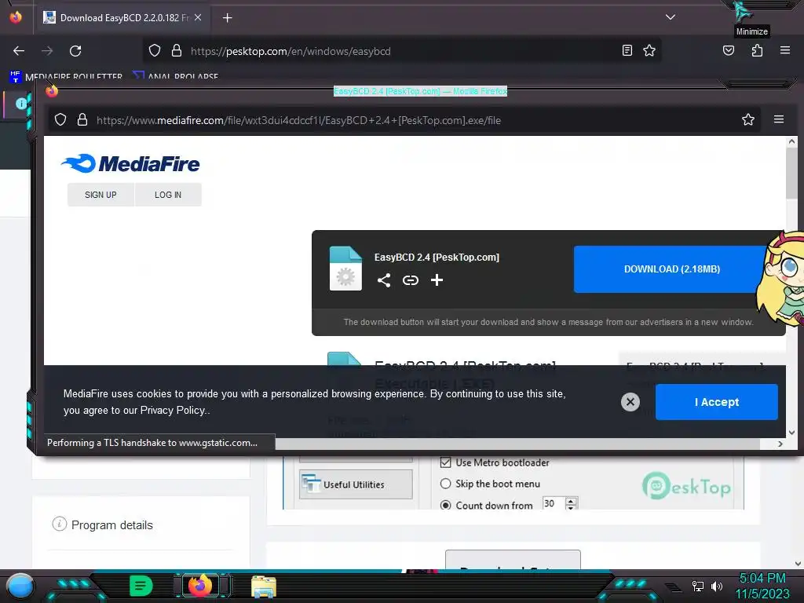Click the MediaFire logo
This screenshot has height=603, width=804.
click(x=130, y=163)
